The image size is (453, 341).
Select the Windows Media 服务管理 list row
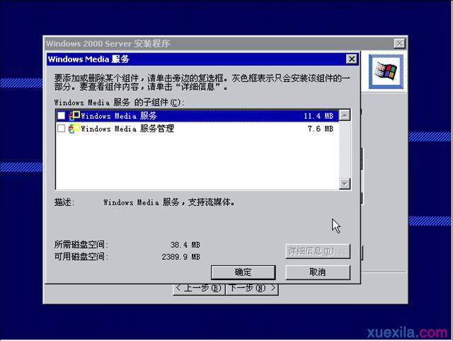pyautogui.click(x=197, y=129)
